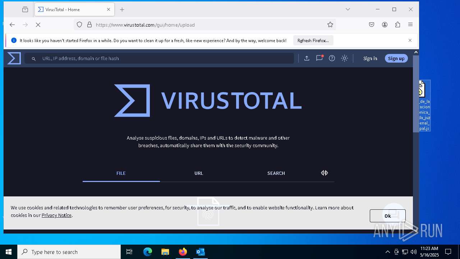Close the VirusTotal - Home tab
This screenshot has width=460, height=259.
109,9
